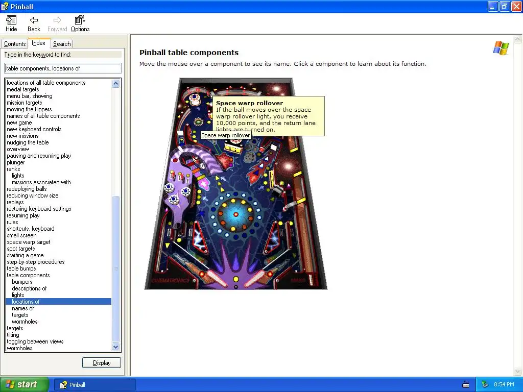Click help pane scroll down arrow
Viewport: 523px width, 392px height.
pos(518,372)
